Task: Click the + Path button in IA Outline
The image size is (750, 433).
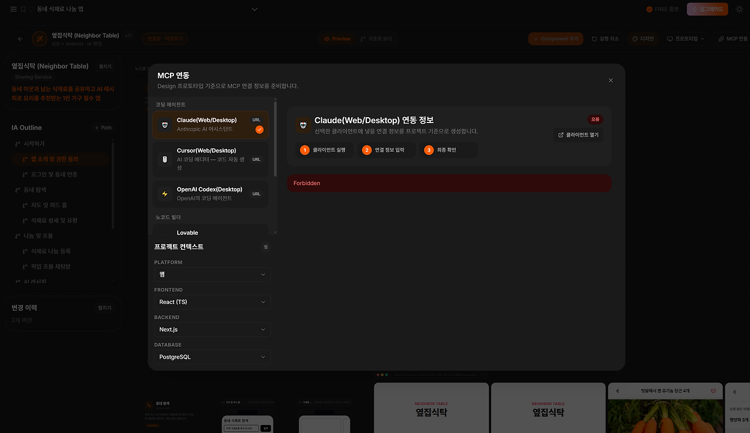Action: (x=103, y=128)
